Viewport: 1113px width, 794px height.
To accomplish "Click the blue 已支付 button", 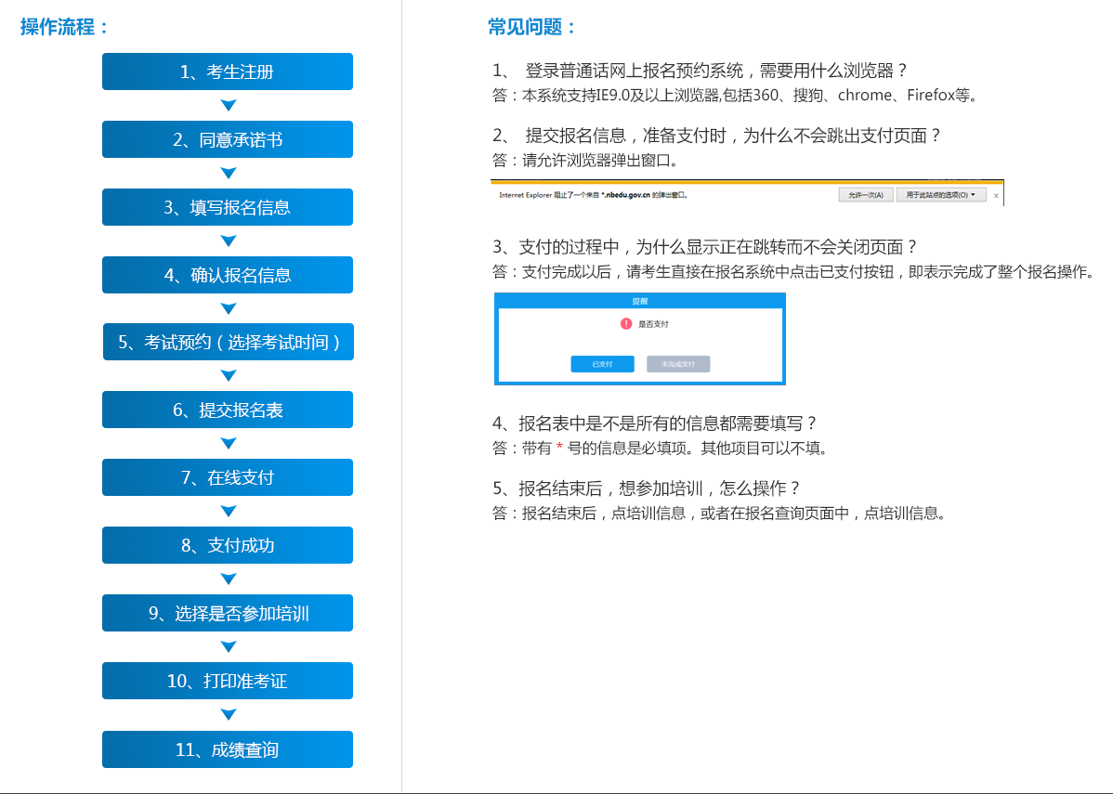I will tap(602, 364).
